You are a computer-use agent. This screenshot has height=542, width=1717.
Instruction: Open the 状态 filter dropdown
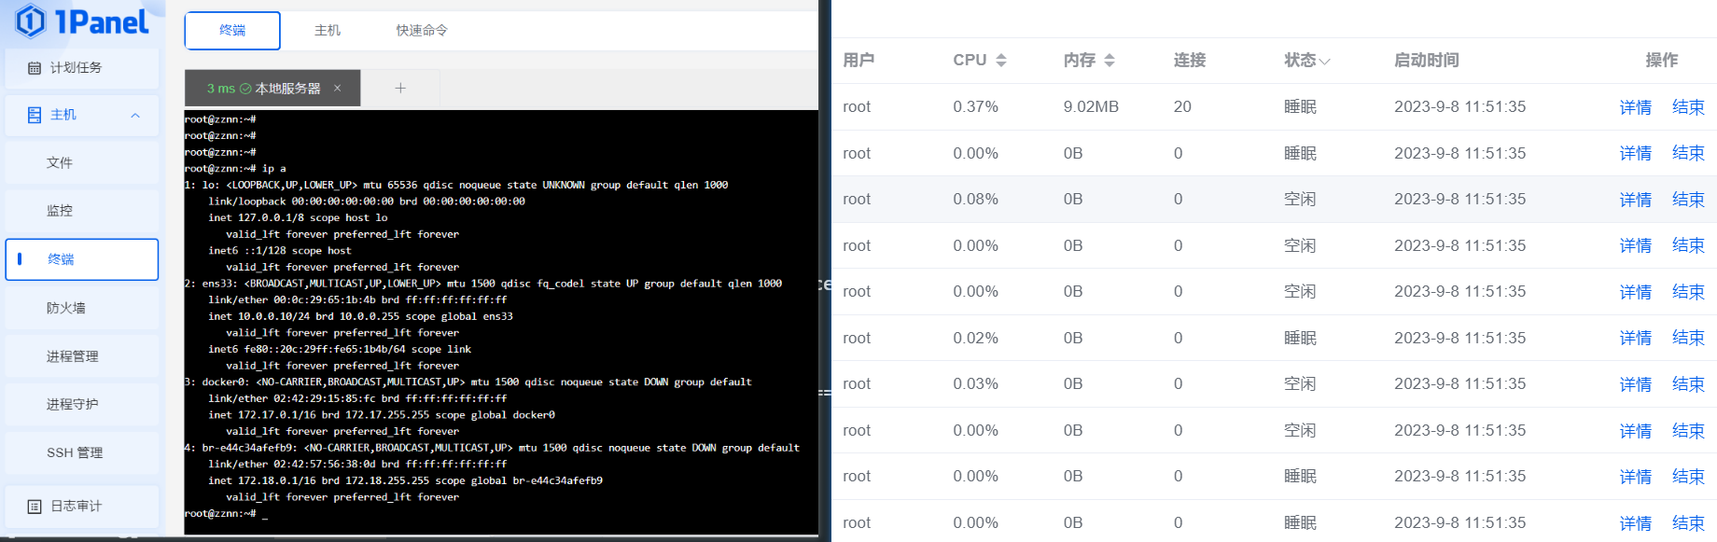click(1324, 62)
